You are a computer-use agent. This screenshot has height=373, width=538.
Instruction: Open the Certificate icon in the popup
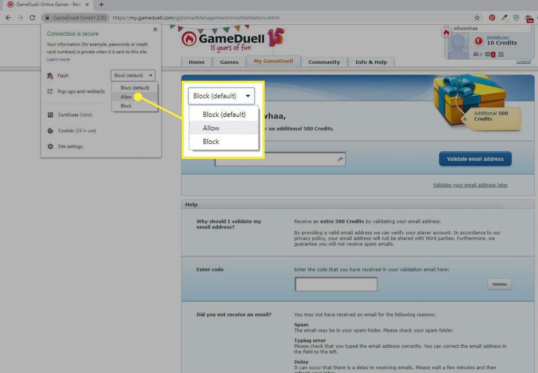tap(50, 115)
